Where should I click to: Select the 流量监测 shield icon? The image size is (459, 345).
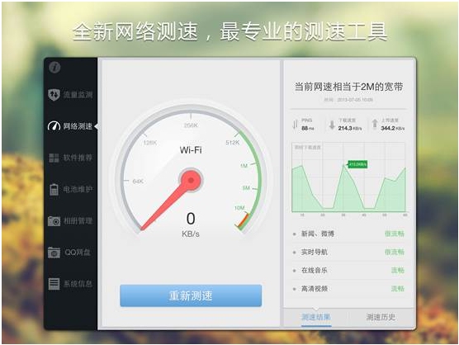[54, 95]
